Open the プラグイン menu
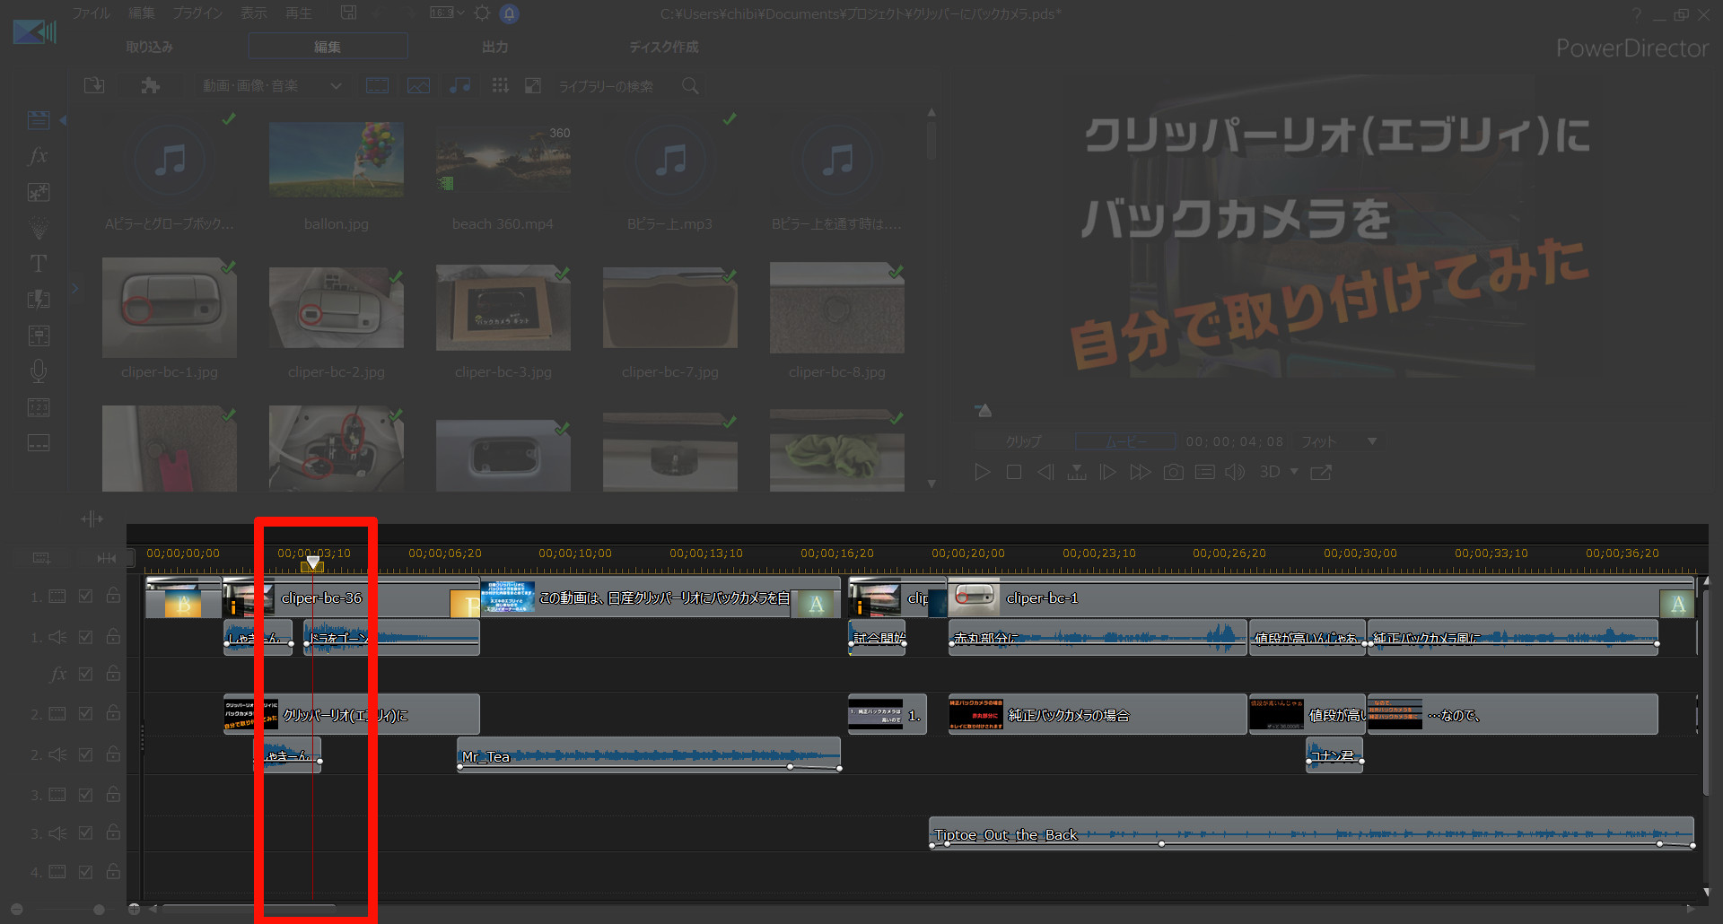 pos(197,13)
